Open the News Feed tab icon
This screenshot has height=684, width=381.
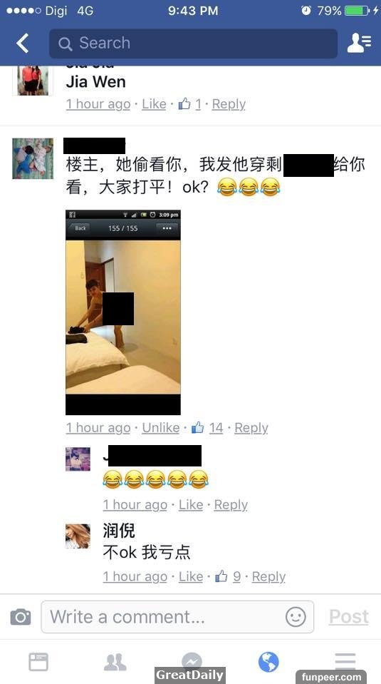click(x=38, y=662)
